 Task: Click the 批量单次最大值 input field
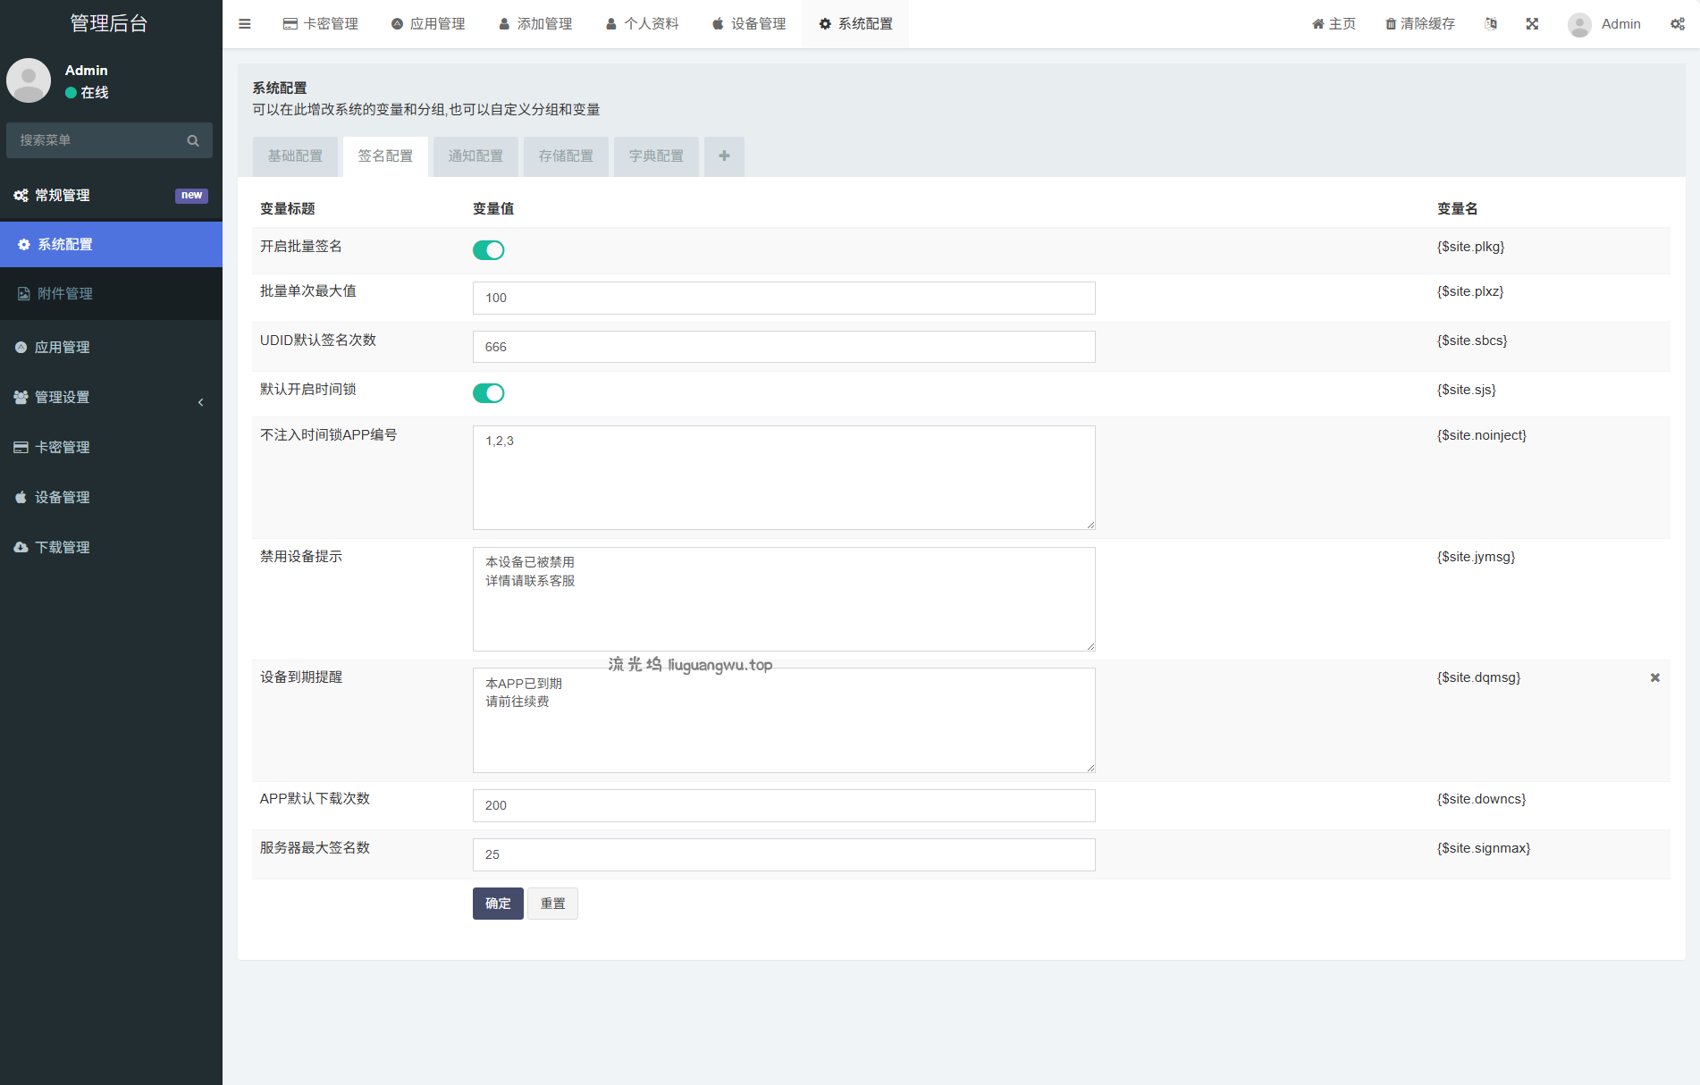pos(783,298)
